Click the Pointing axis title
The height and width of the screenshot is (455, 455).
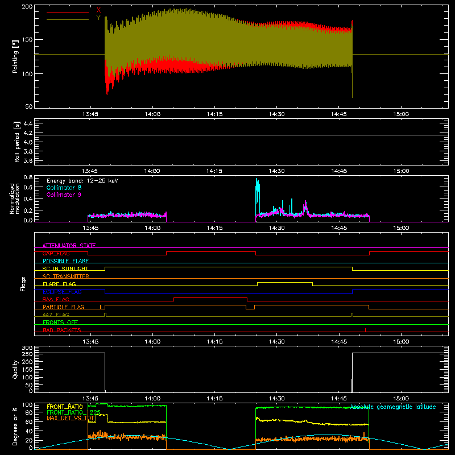(15, 56)
